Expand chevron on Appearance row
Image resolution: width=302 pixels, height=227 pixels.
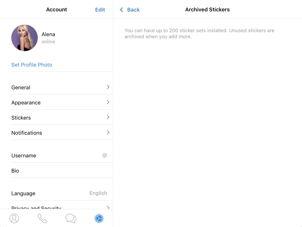pos(108,102)
